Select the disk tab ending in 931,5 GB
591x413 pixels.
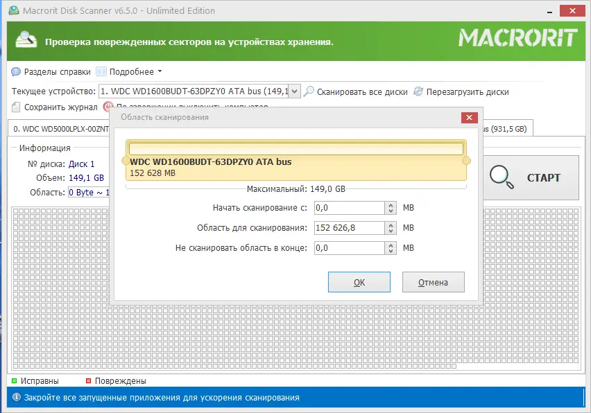click(507, 129)
